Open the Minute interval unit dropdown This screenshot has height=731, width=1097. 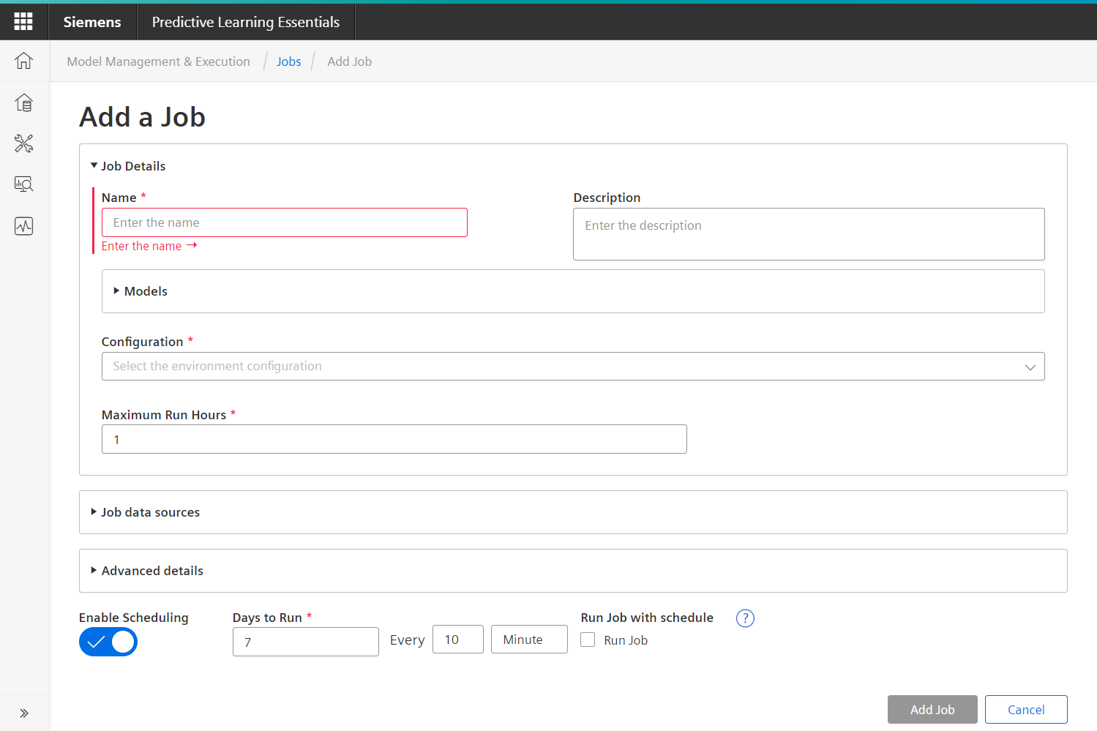[529, 640]
